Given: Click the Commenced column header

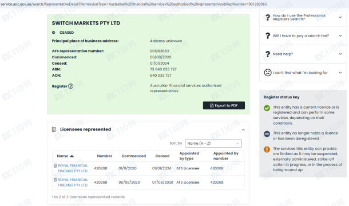Looking at the screenshot, I should coord(133,156).
